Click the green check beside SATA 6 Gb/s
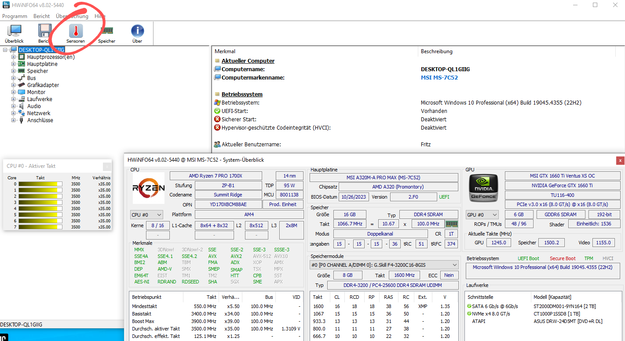This screenshot has width=625, height=341. (x=469, y=306)
